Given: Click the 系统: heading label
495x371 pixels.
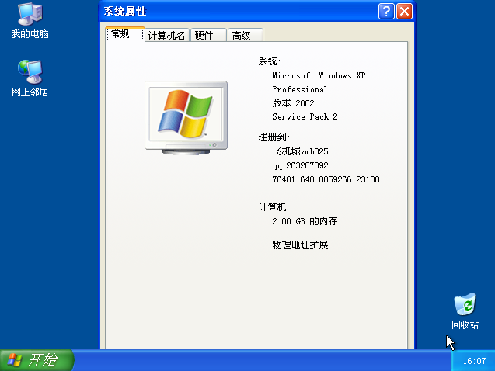Looking at the screenshot, I should (270, 61).
